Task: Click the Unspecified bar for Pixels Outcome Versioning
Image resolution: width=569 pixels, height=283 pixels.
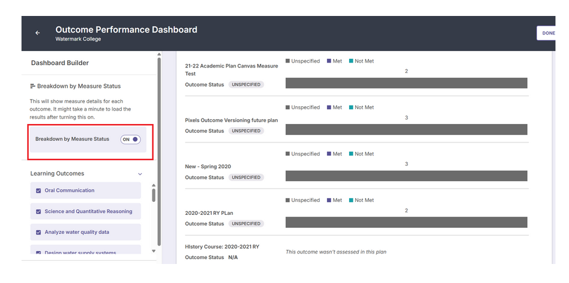Action: pyautogui.click(x=406, y=130)
